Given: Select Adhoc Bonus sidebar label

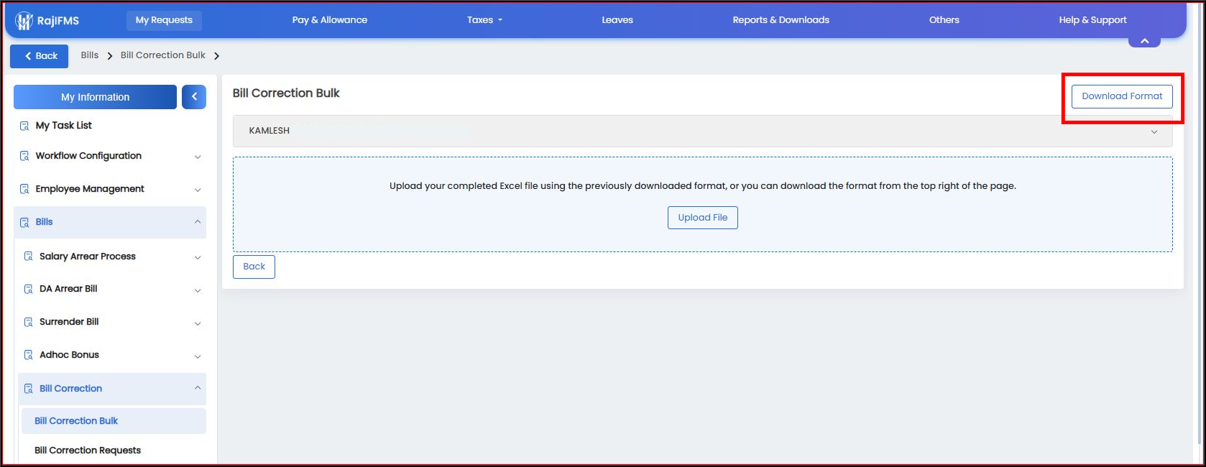Looking at the screenshot, I should (x=69, y=355).
